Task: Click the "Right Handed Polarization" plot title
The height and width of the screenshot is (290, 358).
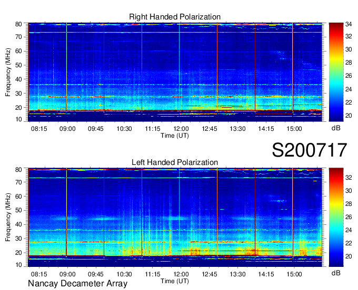Action: click(175, 17)
